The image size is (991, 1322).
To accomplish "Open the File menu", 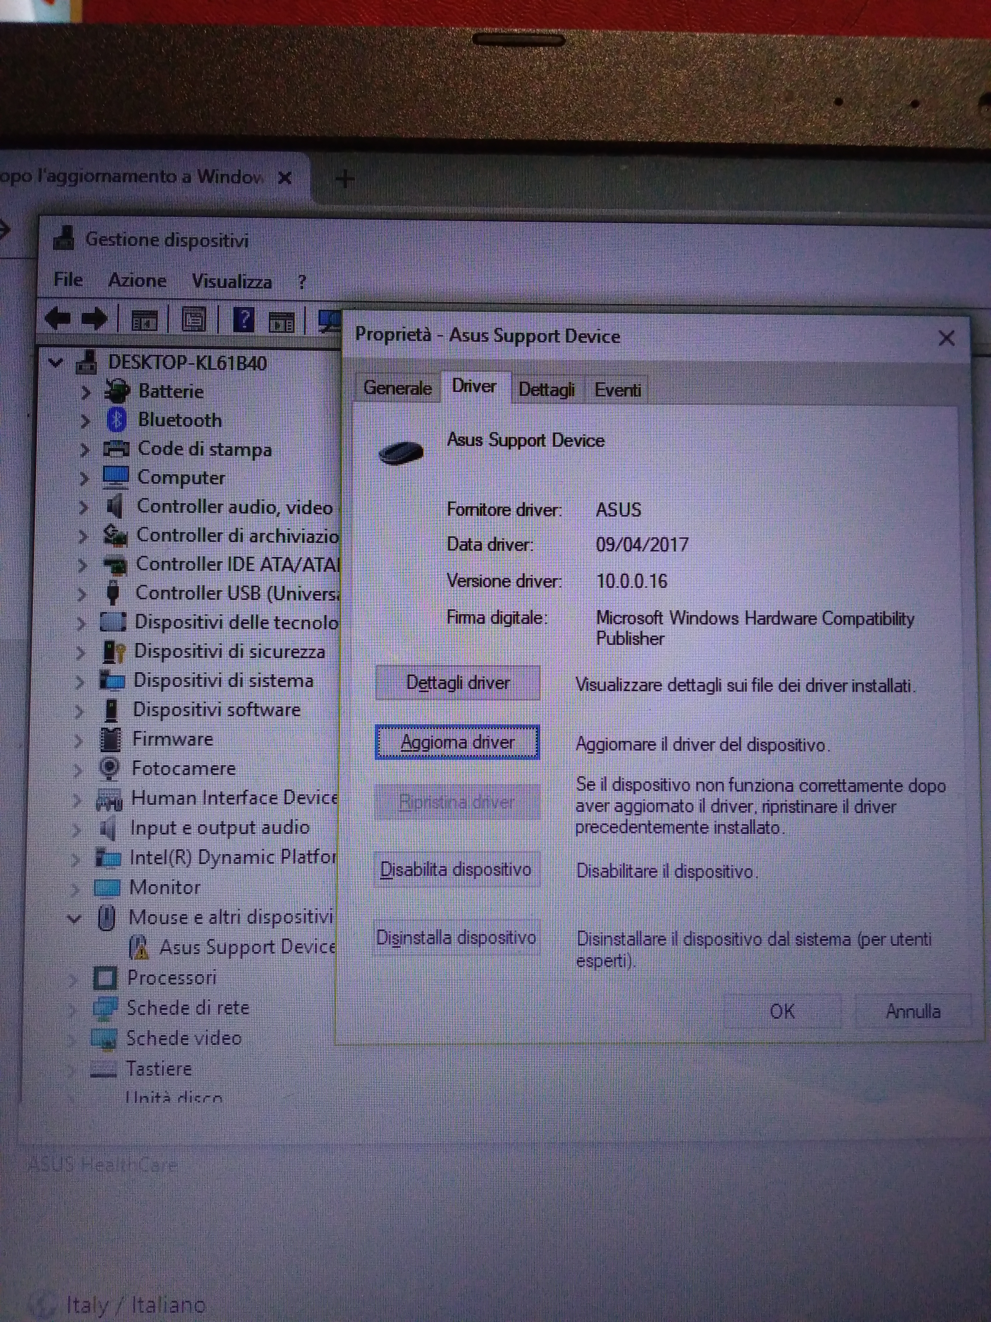I will tap(68, 279).
